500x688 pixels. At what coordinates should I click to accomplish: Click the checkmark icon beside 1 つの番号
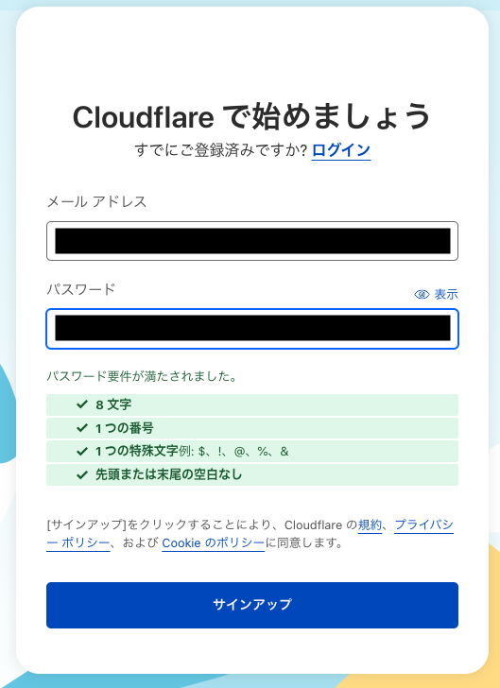82,427
